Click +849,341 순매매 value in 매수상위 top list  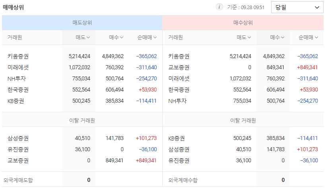pyautogui.click(x=307, y=67)
